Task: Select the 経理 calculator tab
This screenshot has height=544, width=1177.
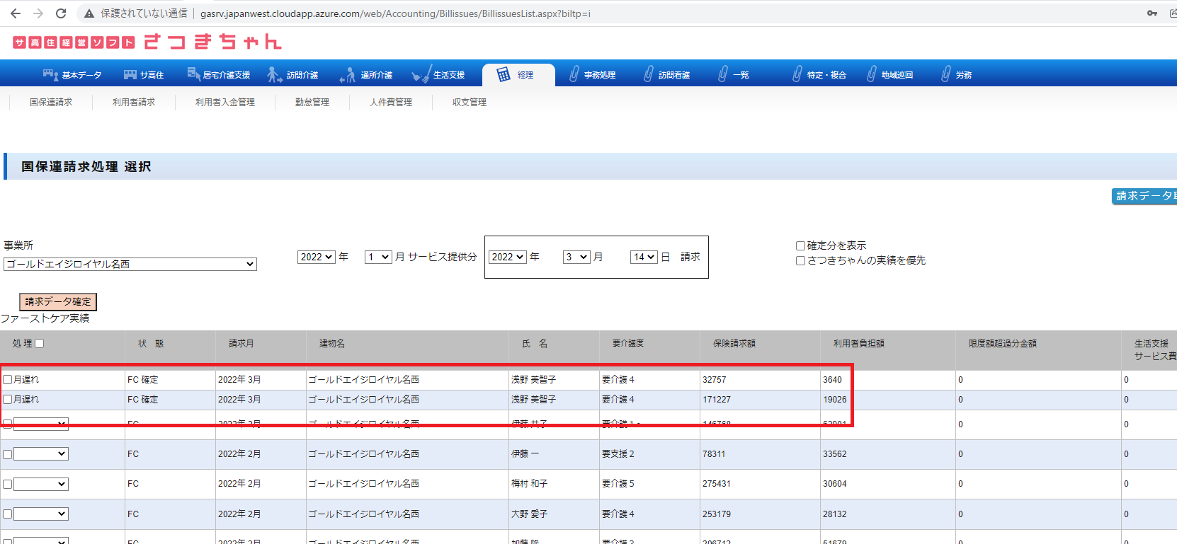Action: click(x=516, y=75)
